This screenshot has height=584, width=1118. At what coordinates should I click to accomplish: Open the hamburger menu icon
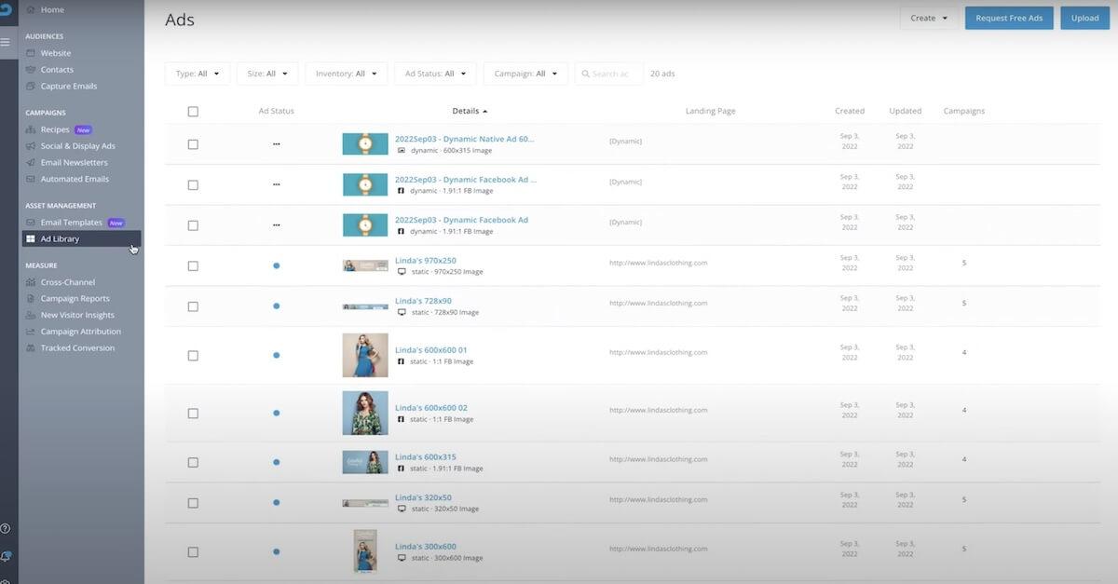[6, 42]
